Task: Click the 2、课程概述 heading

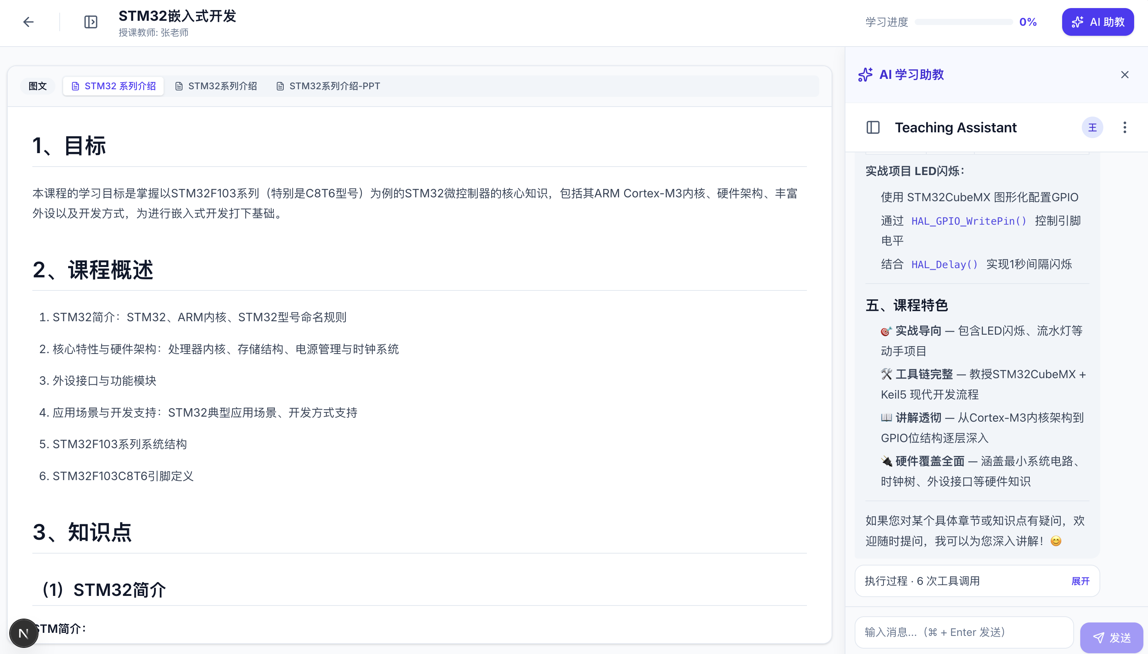Action: click(x=93, y=270)
